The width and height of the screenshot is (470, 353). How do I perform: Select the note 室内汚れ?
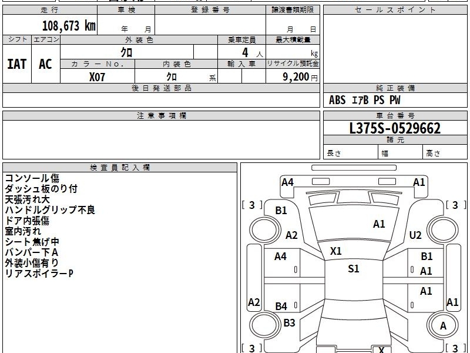click(x=23, y=231)
